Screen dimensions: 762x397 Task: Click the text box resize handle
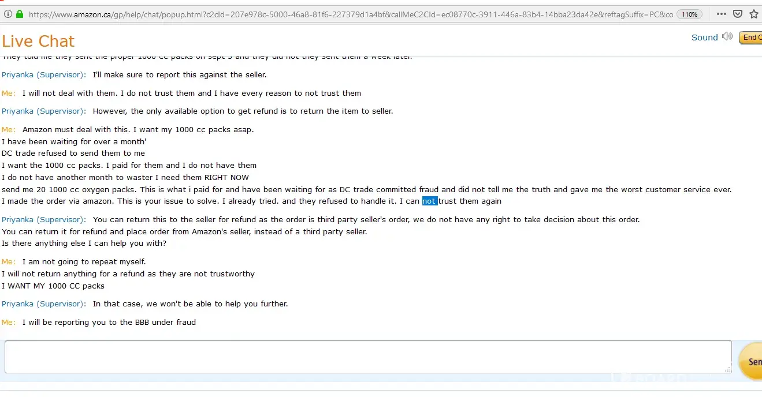[727, 369]
